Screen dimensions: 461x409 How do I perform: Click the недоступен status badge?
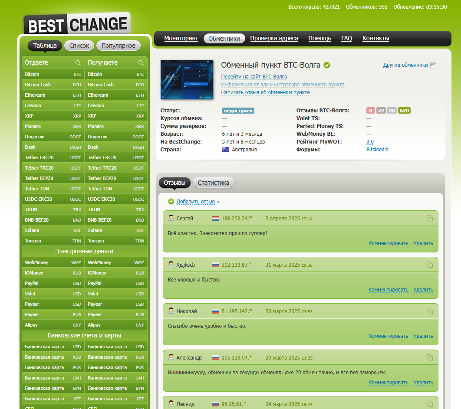tap(238, 111)
